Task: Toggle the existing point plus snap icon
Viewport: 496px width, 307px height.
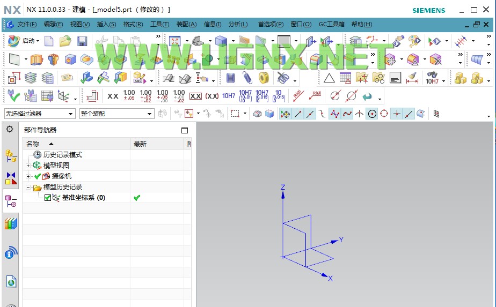Action: coord(397,114)
